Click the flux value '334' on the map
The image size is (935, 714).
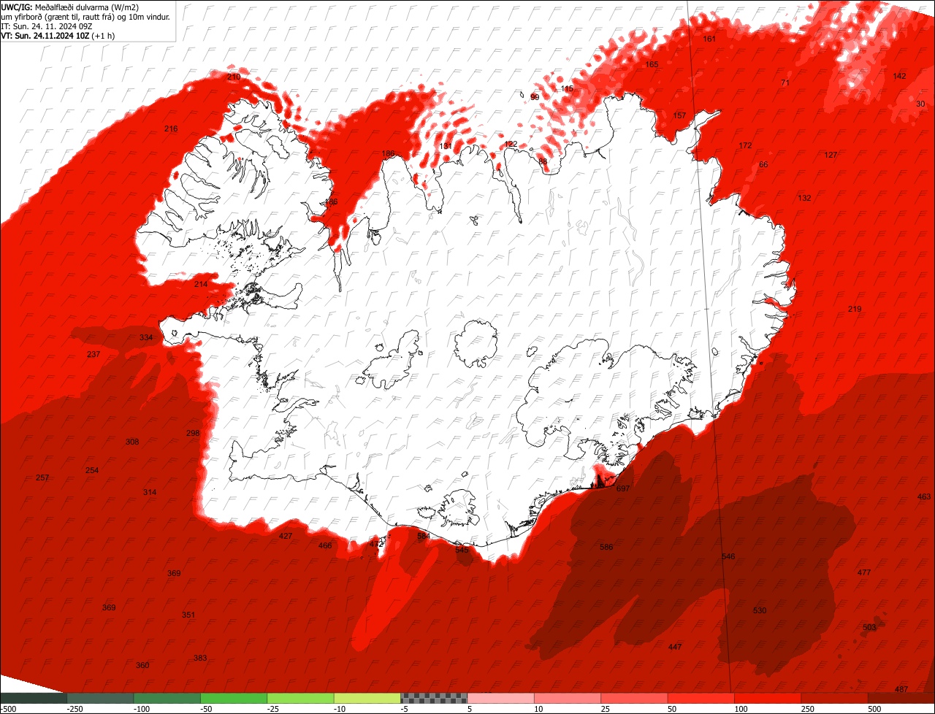(x=146, y=337)
